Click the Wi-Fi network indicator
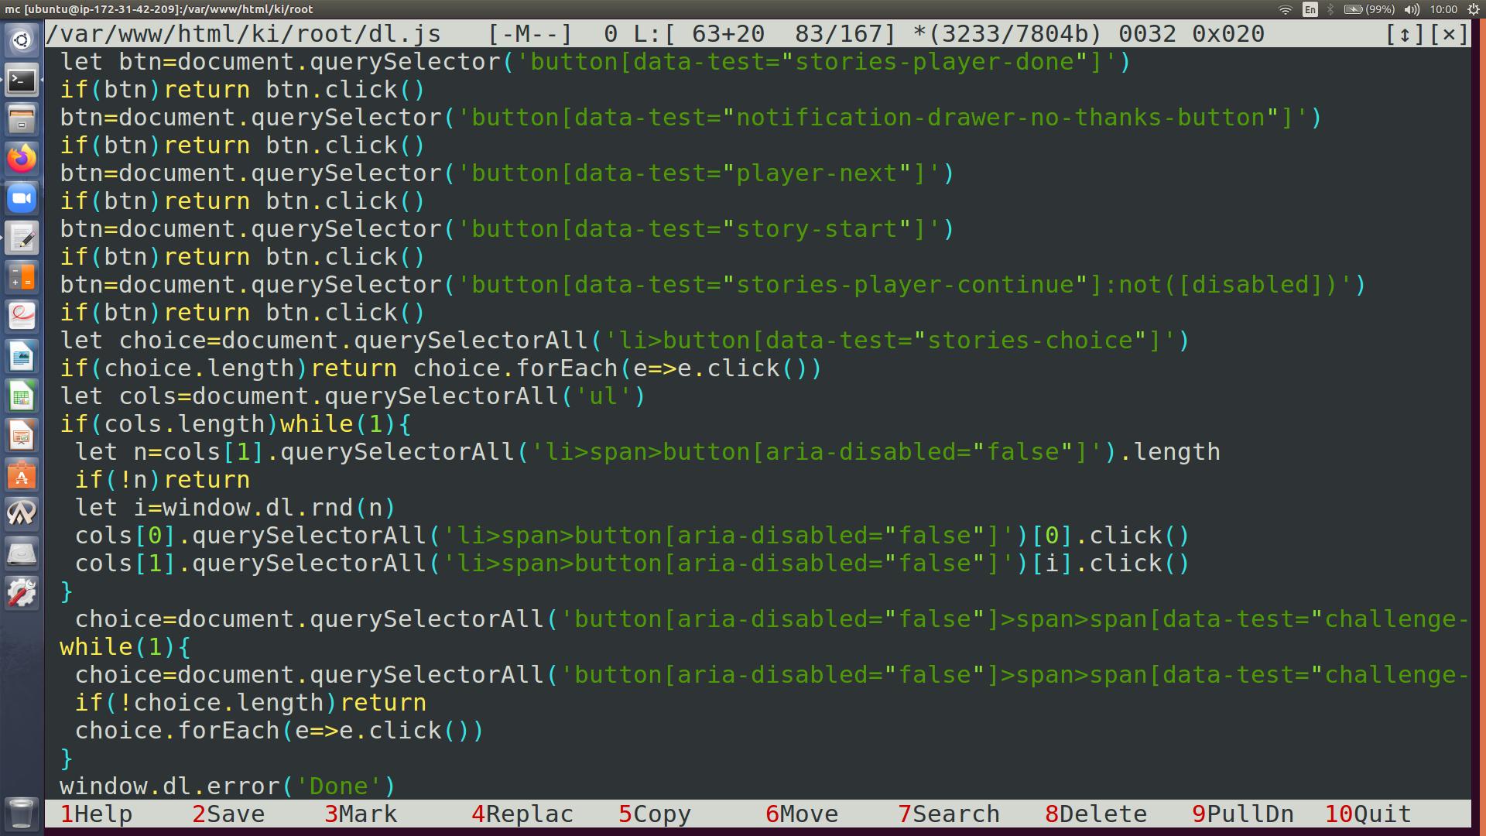This screenshot has width=1486, height=836. click(1286, 9)
